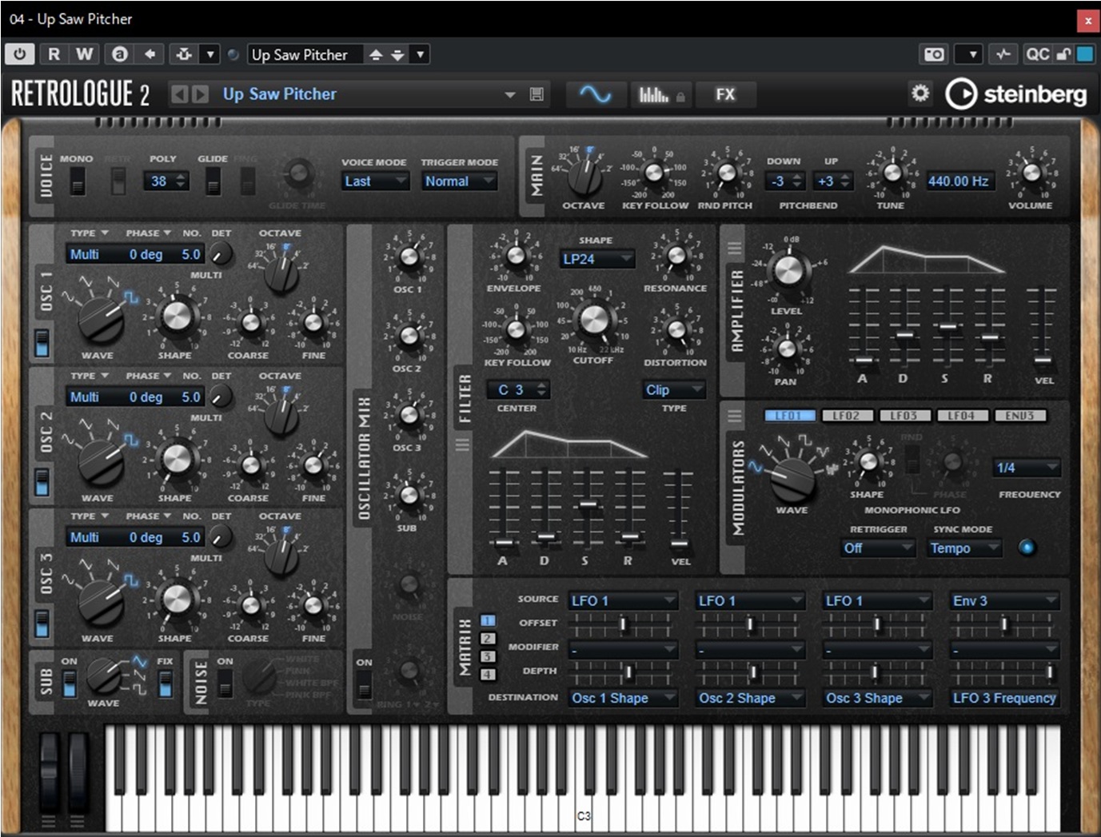Select the ENV3 modulator tab
Viewport: 1101px width, 837px height.
pos(1019,416)
